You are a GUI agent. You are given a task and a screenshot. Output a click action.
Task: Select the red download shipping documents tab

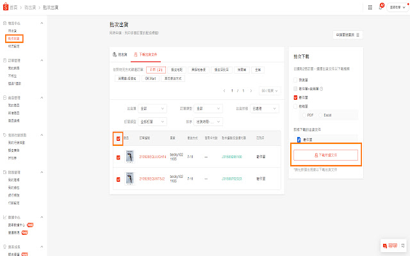[x=145, y=54]
